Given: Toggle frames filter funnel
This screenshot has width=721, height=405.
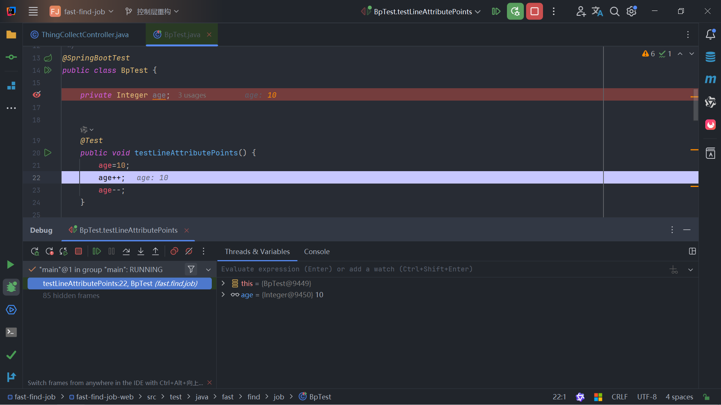Looking at the screenshot, I should (191, 269).
